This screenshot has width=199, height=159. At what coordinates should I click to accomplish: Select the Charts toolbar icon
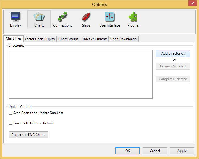[39, 19]
